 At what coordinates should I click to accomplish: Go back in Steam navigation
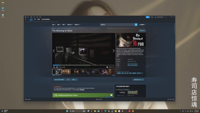(x=26, y=19)
